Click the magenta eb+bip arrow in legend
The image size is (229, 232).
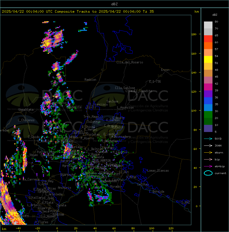coord(208,166)
